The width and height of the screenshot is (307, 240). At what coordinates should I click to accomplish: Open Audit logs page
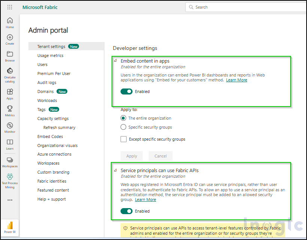click(47, 82)
